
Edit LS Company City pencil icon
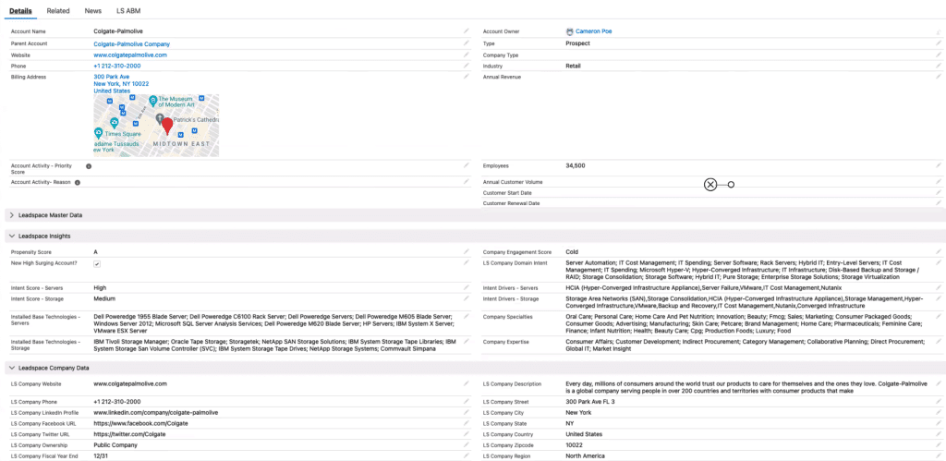[x=939, y=412]
